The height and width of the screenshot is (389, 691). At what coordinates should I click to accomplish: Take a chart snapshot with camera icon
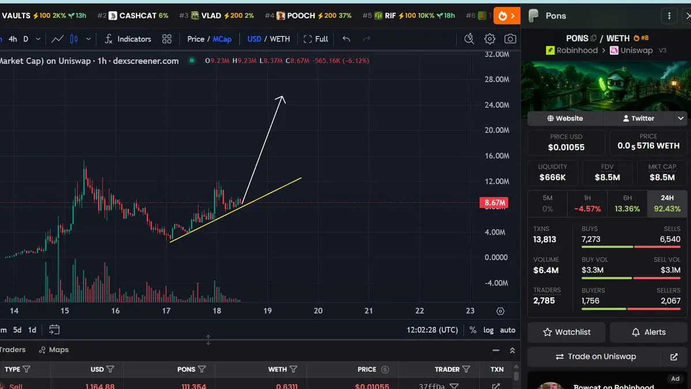(x=510, y=39)
